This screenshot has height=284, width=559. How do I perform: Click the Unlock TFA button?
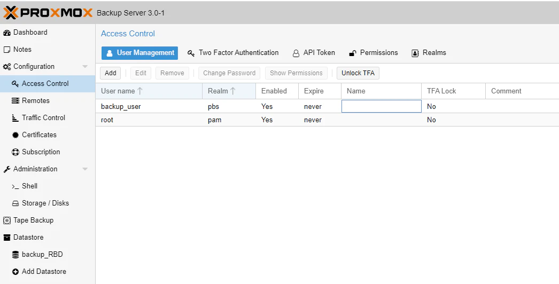358,73
